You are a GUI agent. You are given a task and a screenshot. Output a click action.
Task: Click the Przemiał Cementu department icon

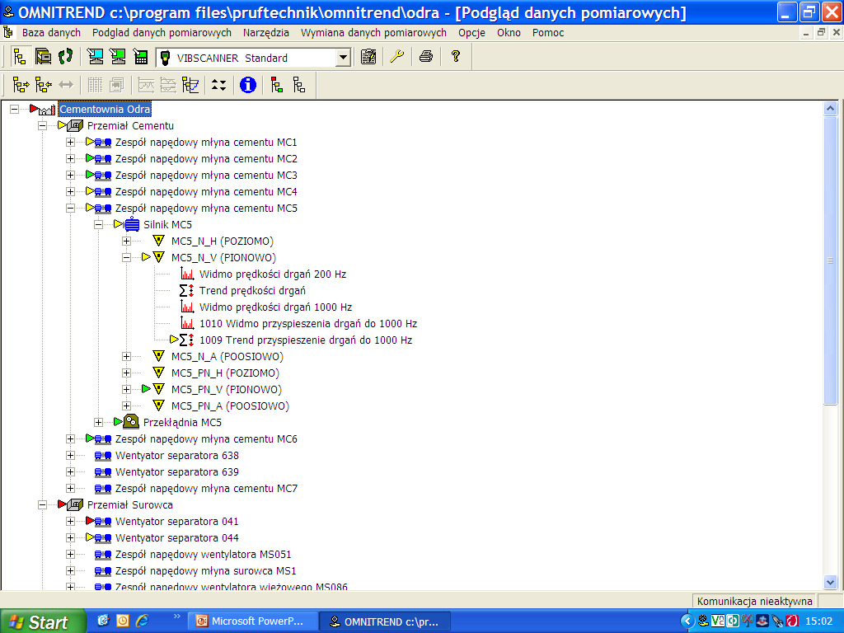coord(75,125)
